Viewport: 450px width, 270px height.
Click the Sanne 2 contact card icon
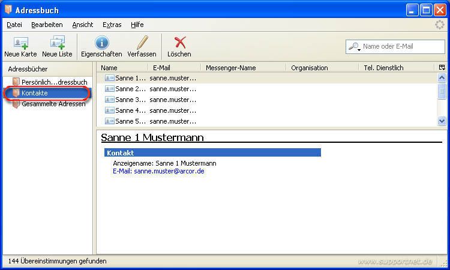coord(110,89)
